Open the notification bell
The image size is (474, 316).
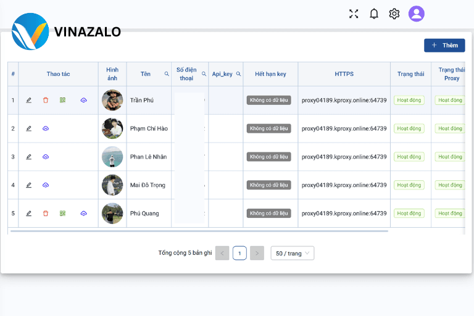coord(374,14)
